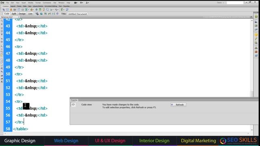
Task: Click the Templates icon in the insert bar
Action: 62,10
